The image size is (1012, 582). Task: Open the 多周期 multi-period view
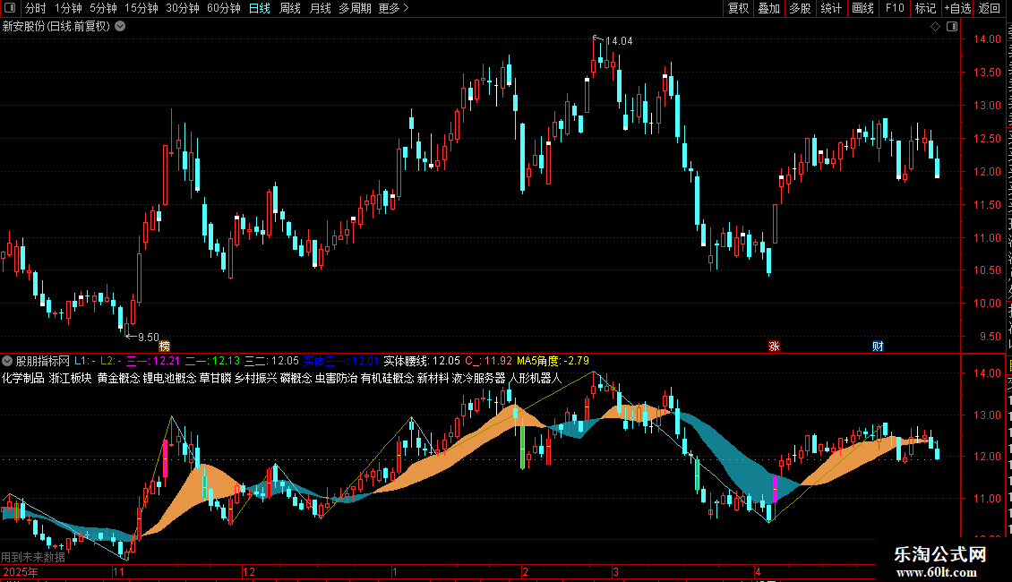click(x=355, y=8)
